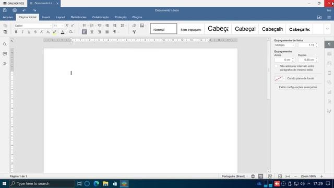Click the Save icon in the title bar

[x=5, y=10]
